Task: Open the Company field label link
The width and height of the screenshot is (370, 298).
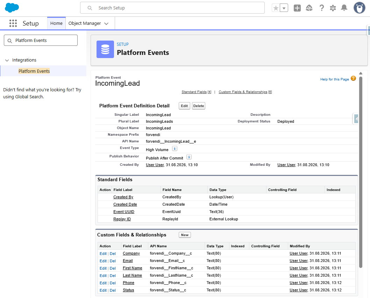Action: 131,254
